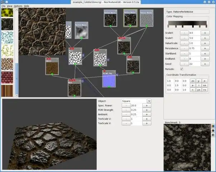Select the yellow noise pattern in sidebar
The width and height of the screenshot is (216, 172).
click(x=7, y=13)
